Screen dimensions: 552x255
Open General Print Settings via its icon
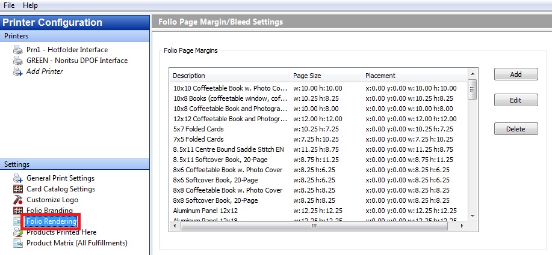pos(18,179)
